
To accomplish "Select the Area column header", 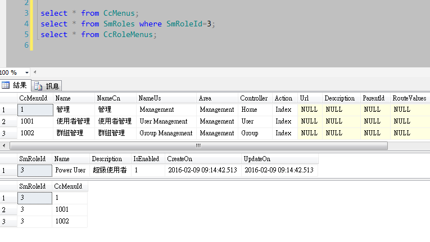I will pyautogui.click(x=217, y=98).
